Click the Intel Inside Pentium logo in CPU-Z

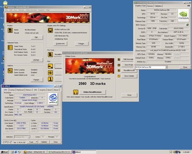tap(53, 99)
